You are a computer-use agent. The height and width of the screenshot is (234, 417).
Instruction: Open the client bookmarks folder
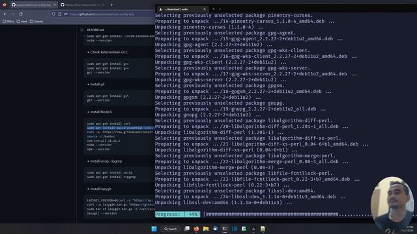[22, 21]
